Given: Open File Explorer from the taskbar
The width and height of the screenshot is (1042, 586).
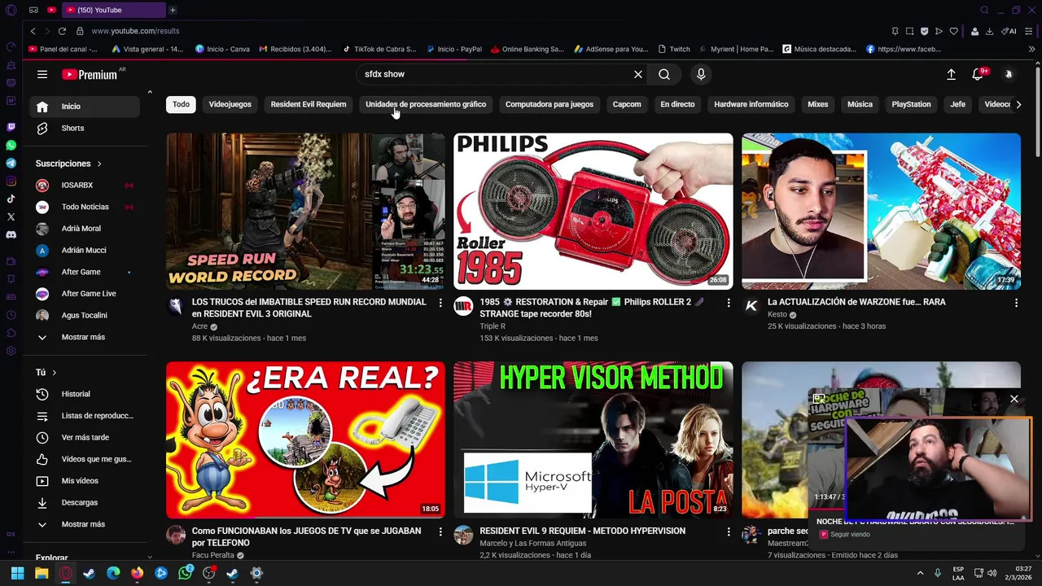Looking at the screenshot, I should click(x=42, y=573).
